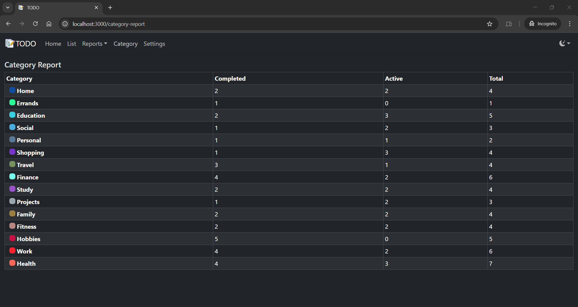Image resolution: width=578 pixels, height=307 pixels.
Task: Reload the page with the refresh icon
Action: click(x=35, y=24)
